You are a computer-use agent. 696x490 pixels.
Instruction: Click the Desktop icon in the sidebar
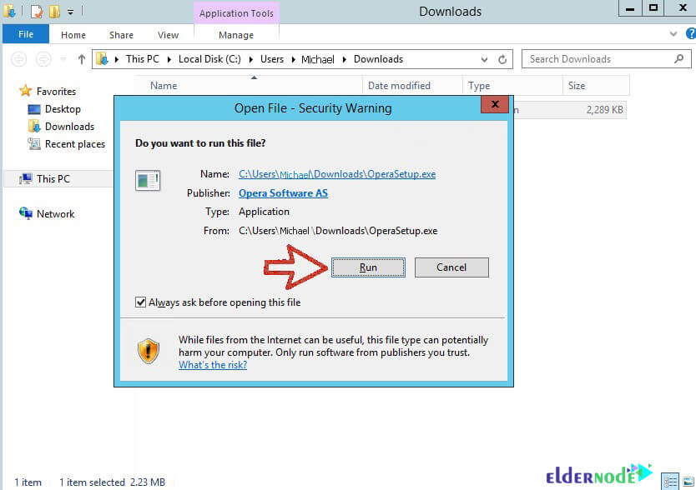tap(34, 109)
